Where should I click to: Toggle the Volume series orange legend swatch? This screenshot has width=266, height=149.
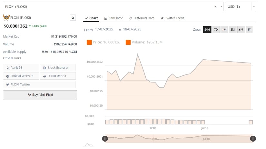tap(128, 42)
